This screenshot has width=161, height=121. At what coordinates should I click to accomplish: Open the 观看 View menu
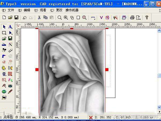coord(40,10)
